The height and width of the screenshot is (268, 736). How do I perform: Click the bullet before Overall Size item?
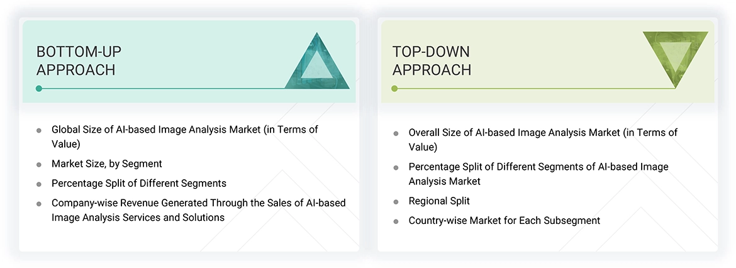[396, 133]
